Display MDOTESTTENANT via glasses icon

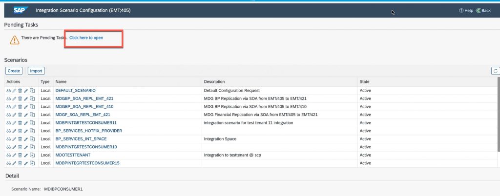tap(9, 155)
